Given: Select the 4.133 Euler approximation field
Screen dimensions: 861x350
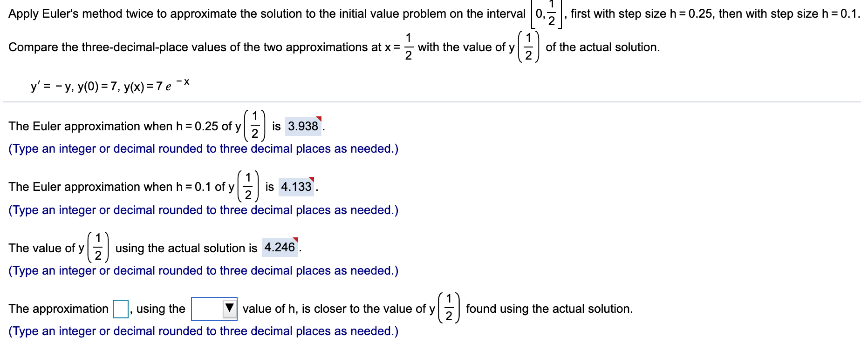Looking at the screenshot, I should [x=297, y=187].
